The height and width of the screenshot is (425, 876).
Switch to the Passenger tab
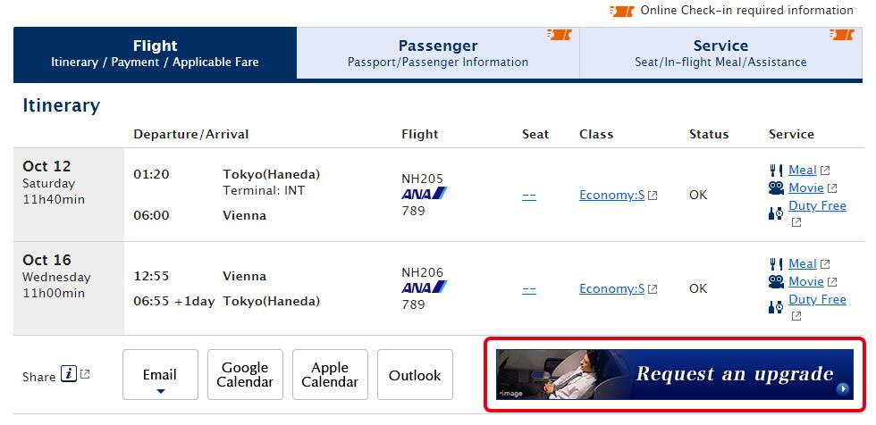(x=438, y=53)
